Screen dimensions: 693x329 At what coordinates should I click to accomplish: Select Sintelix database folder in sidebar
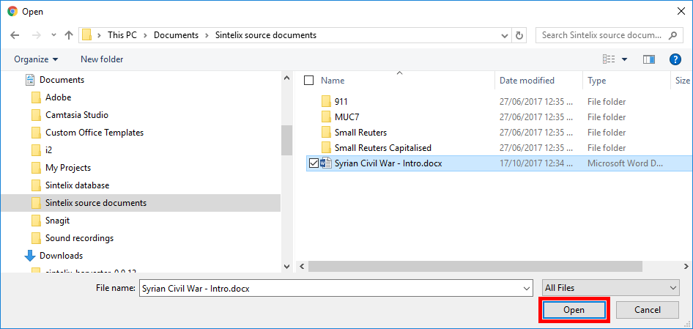click(x=77, y=185)
